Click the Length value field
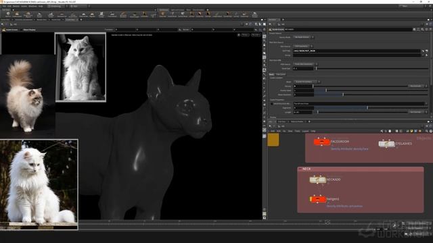 click(303, 112)
